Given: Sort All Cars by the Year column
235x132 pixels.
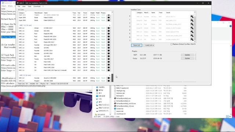Looking at the screenshot, I should (79, 13).
